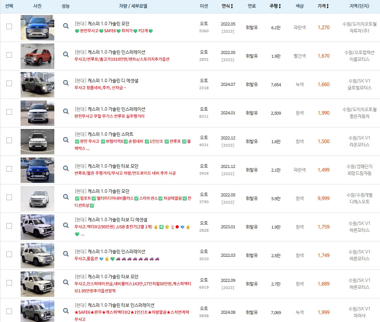
Task: Check the 모던 9,999 row checkbox
Action: [x=9, y=198]
